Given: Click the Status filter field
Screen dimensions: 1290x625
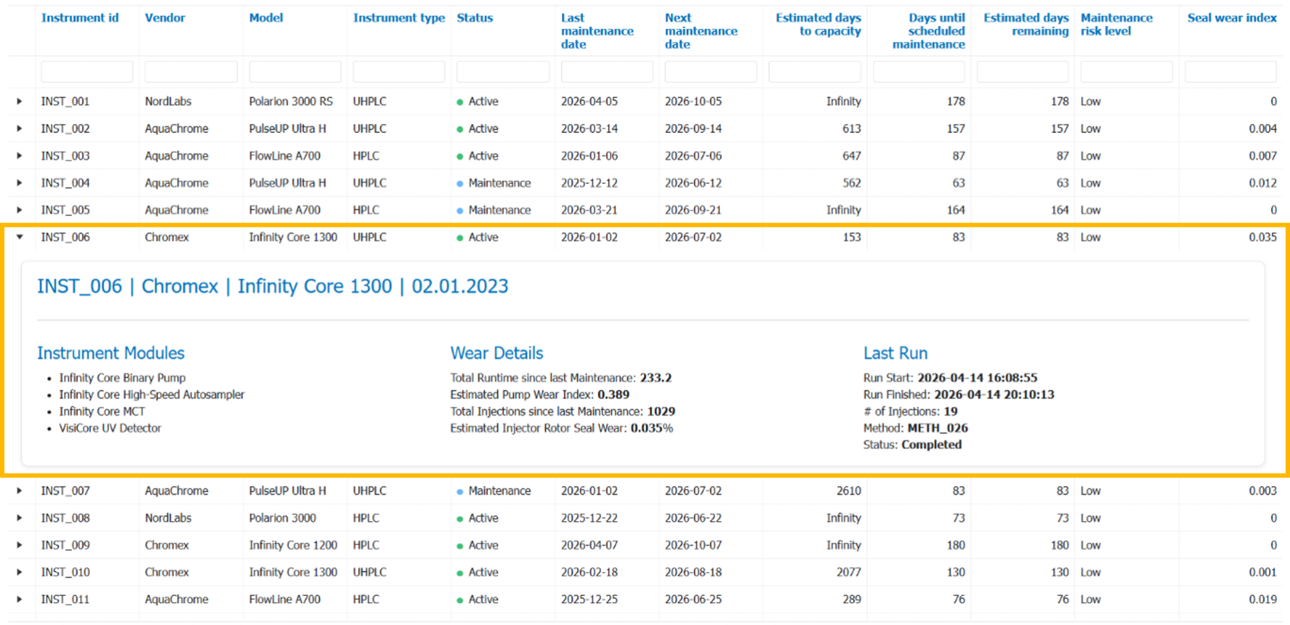Looking at the screenshot, I should point(503,72).
